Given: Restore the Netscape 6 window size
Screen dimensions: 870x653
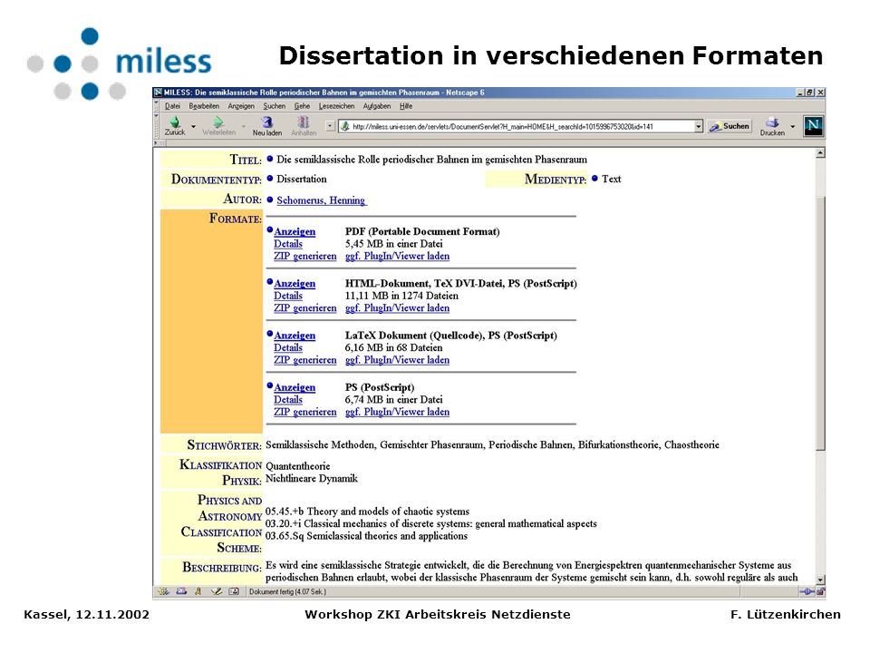Looking at the screenshot, I should 810,93.
